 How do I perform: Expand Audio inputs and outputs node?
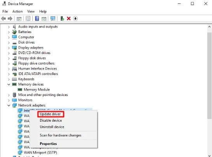click(9, 27)
